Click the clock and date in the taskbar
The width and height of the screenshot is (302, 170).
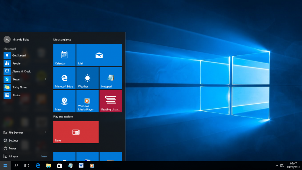293,165
